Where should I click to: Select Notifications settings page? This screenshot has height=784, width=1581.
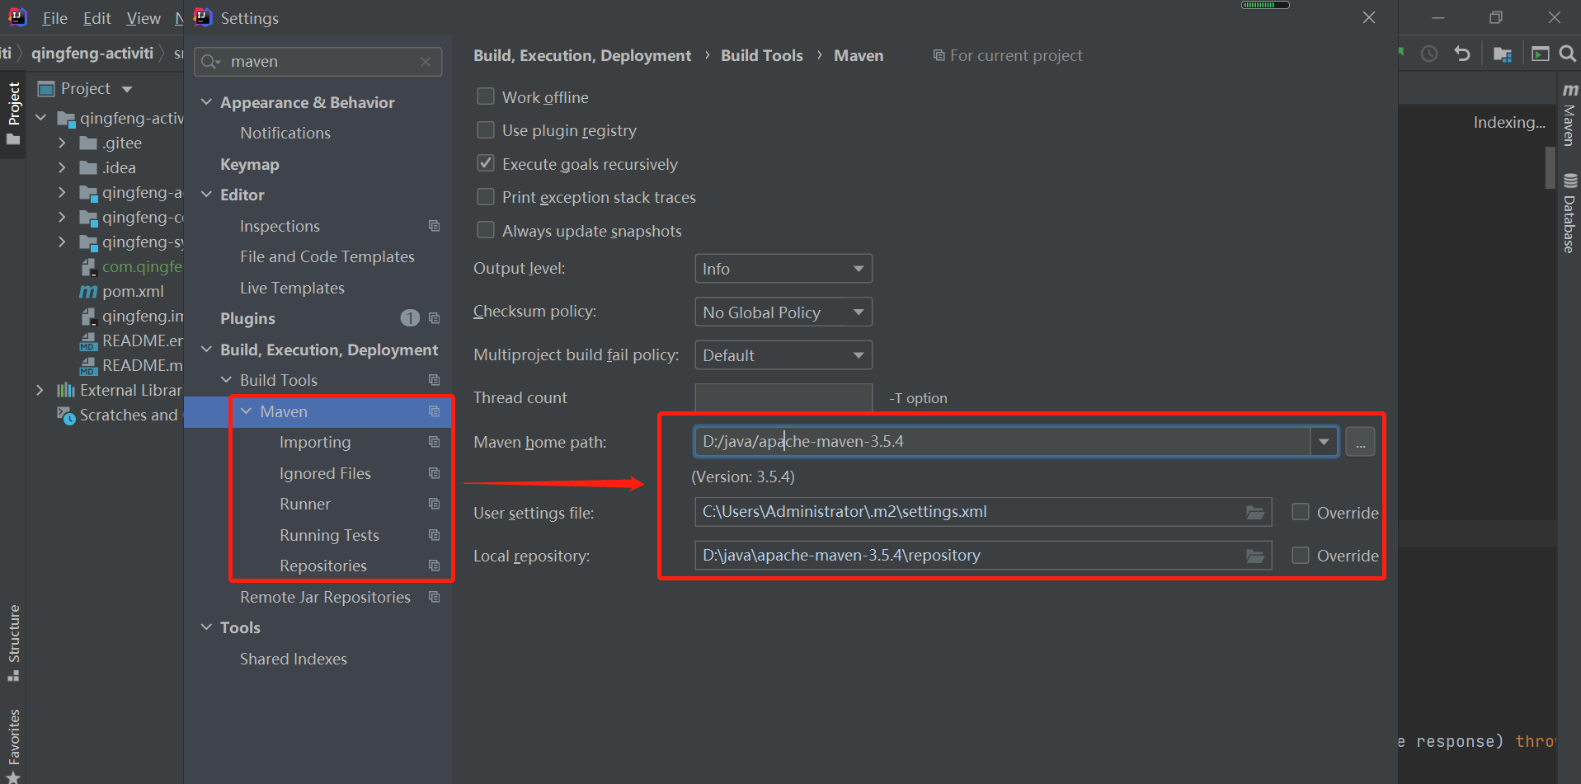pos(285,133)
